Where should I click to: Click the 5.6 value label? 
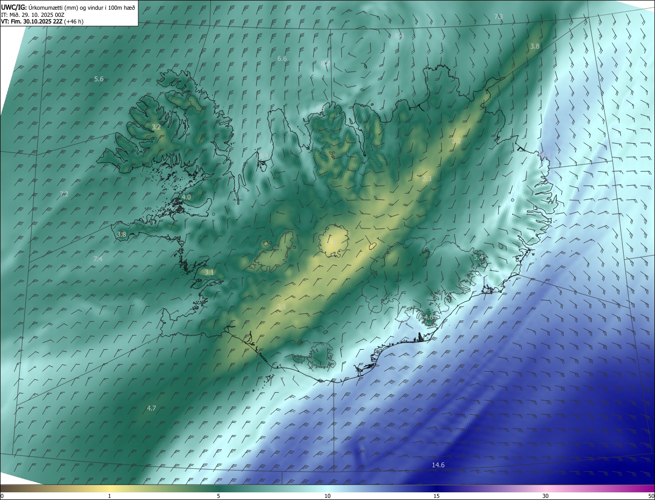[99, 79]
